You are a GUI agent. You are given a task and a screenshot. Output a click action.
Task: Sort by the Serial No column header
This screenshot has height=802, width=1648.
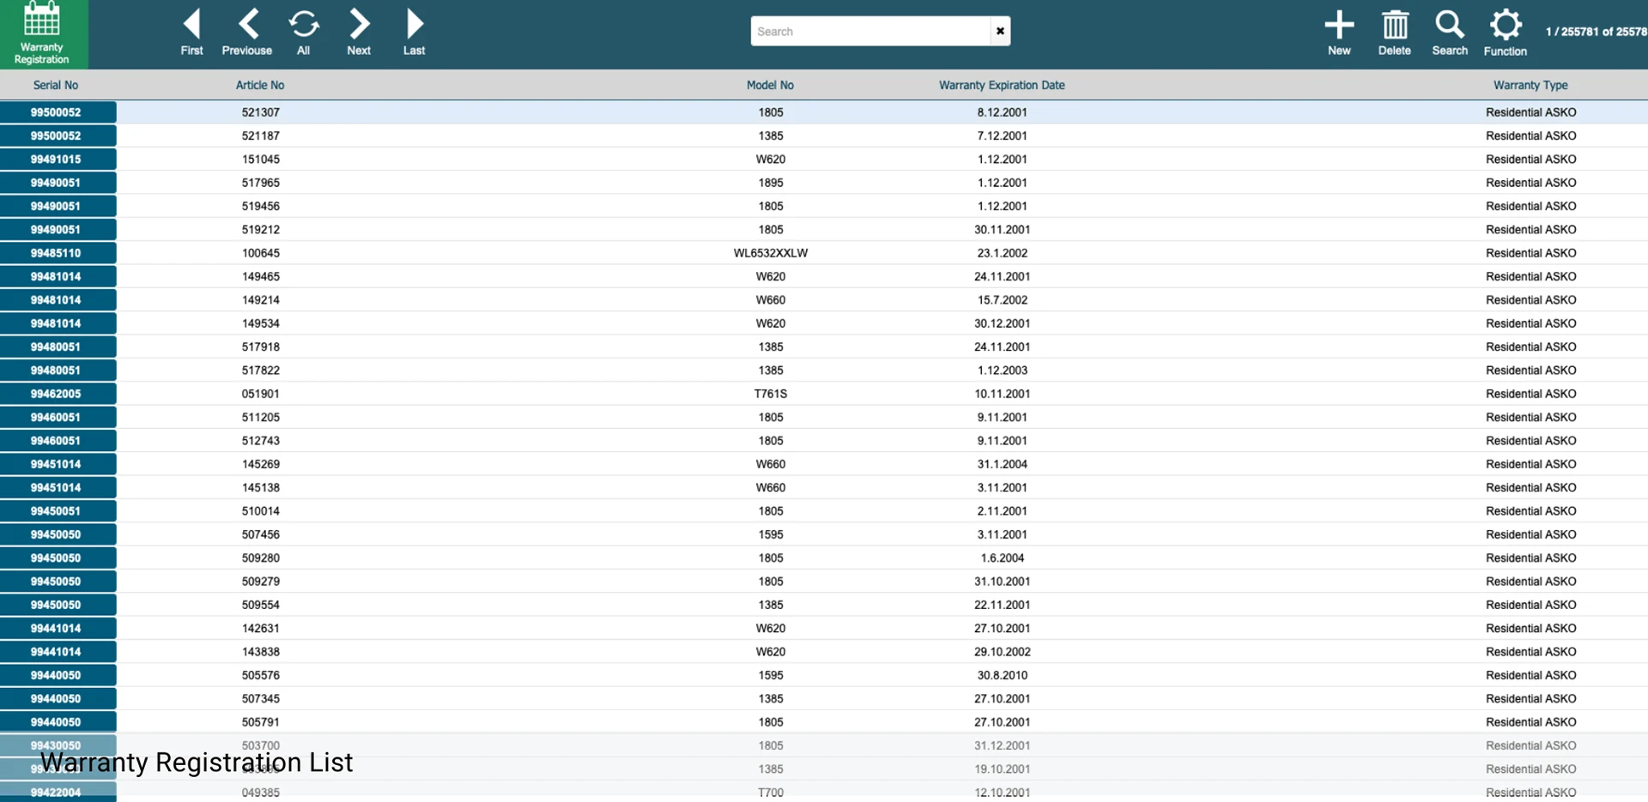56,85
